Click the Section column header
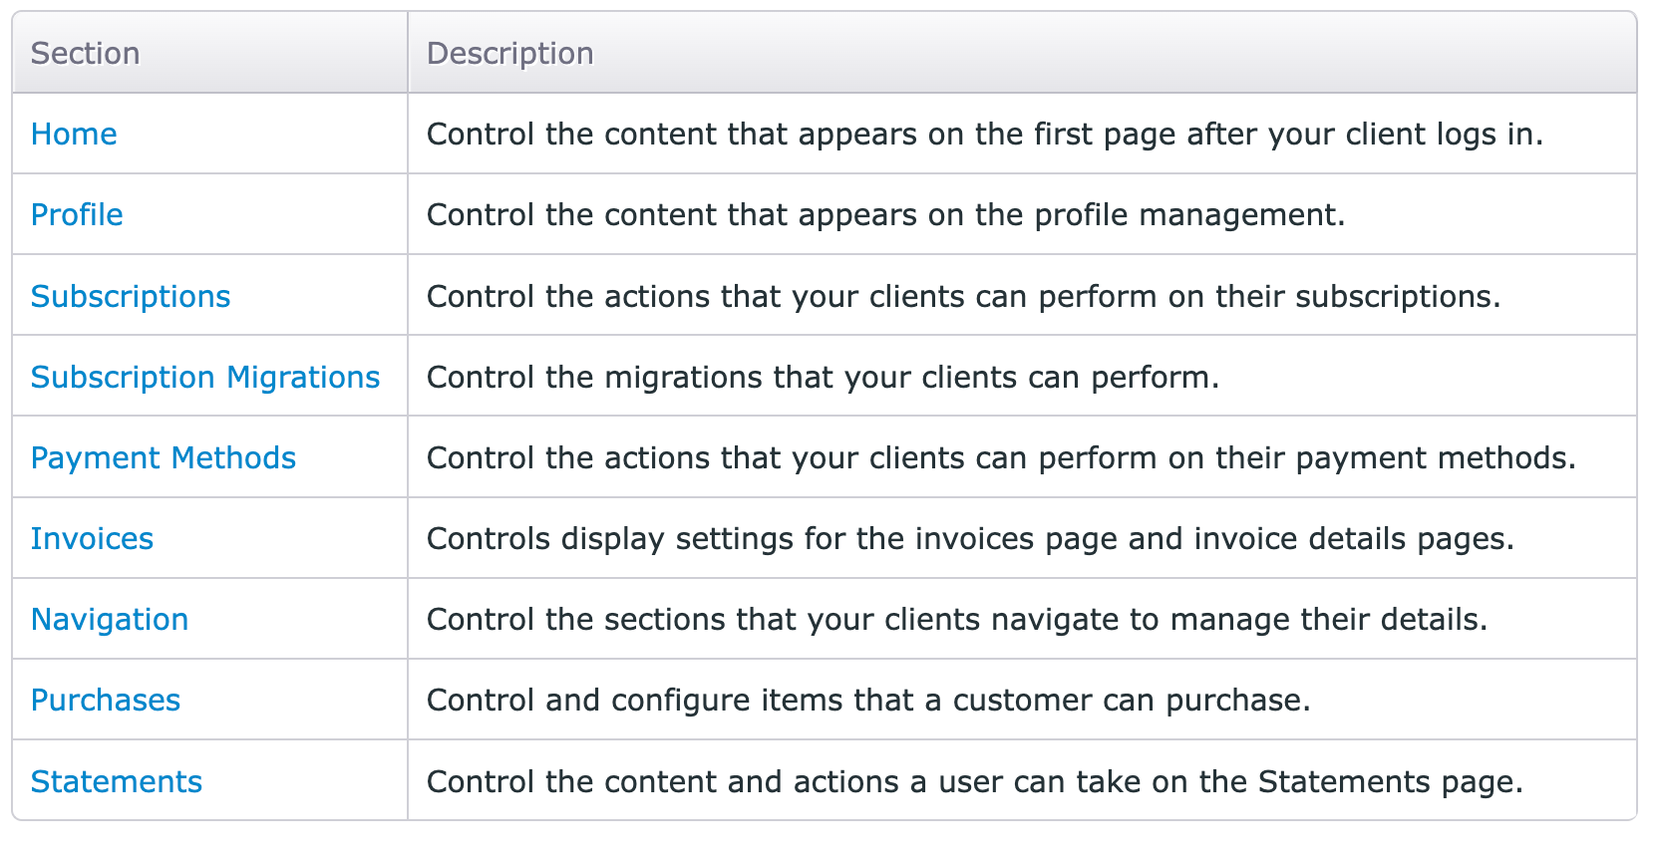 click(x=85, y=53)
